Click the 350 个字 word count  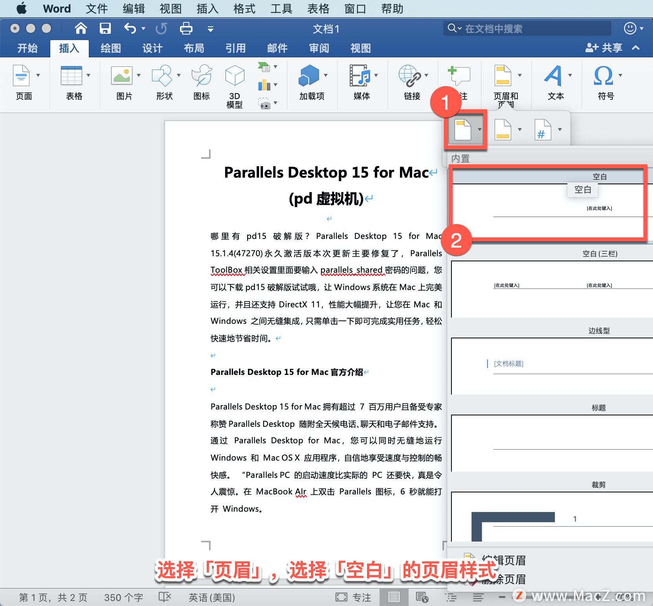[x=123, y=597]
